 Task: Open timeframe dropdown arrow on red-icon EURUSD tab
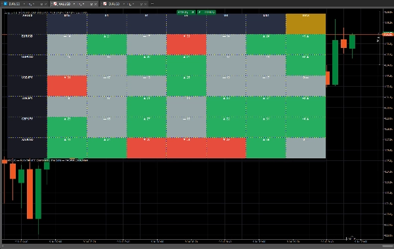click(x=133, y=4)
